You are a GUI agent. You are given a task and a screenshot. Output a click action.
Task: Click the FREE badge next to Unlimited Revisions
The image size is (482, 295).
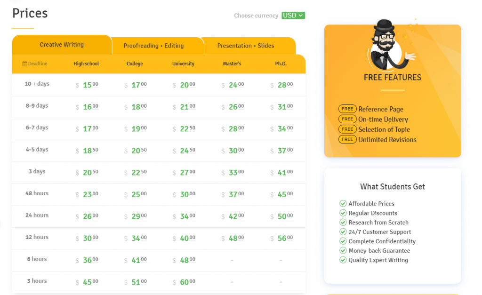click(347, 139)
